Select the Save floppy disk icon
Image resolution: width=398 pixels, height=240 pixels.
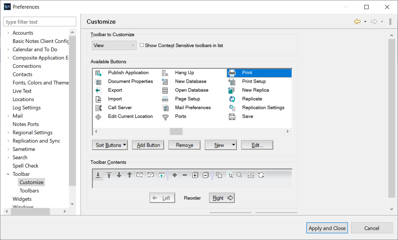[232, 117]
